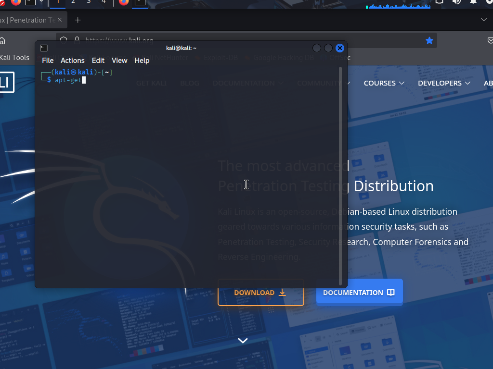Screen dimensions: 493x369
Task: Close the kali@kali terminal window
Action: click(x=339, y=48)
